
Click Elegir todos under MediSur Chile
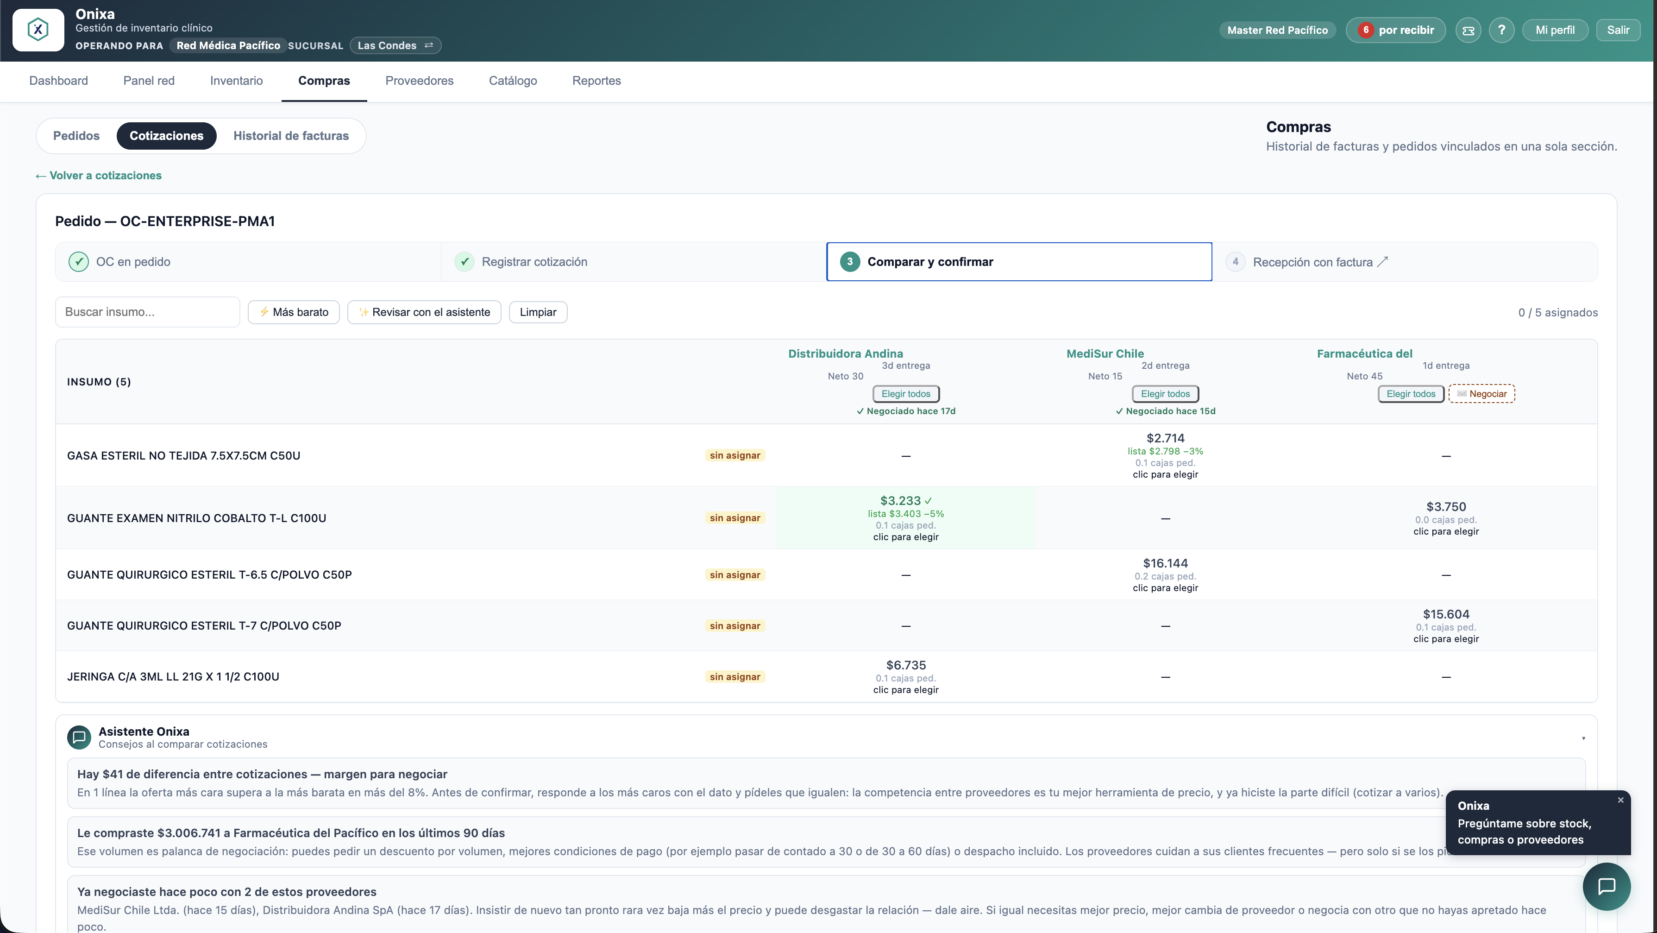pyautogui.click(x=1165, y=394)
